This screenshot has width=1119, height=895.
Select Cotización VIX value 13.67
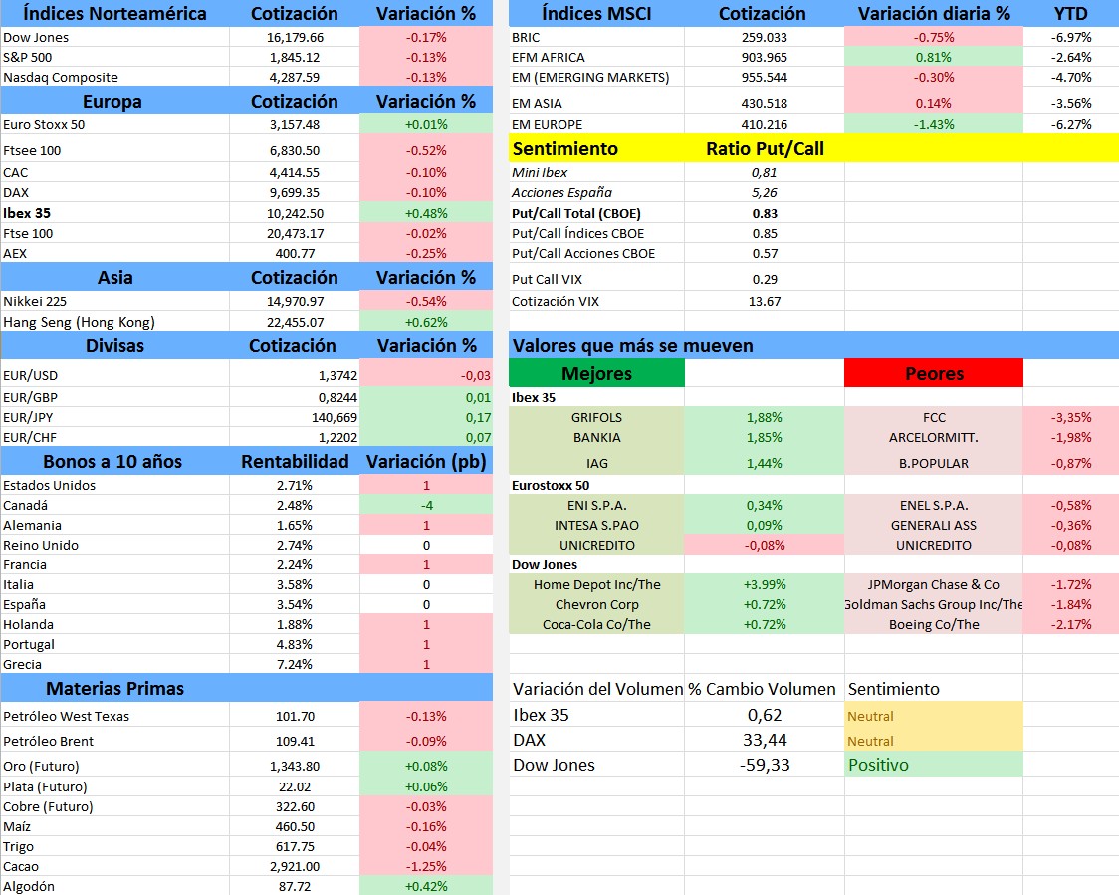(765, 302)
